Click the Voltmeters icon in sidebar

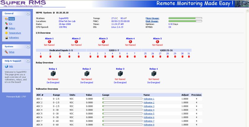6,38
